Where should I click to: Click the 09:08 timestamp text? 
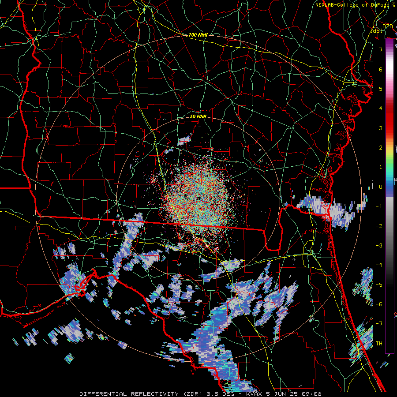(312, 394)
